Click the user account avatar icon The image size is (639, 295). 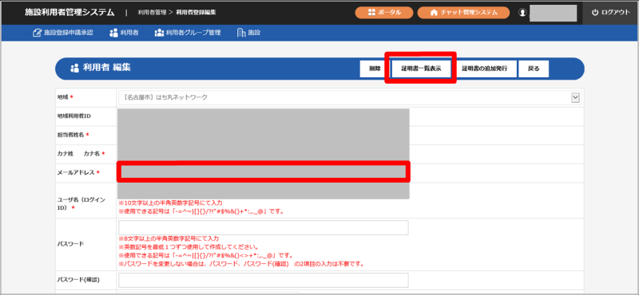[522, 13]
